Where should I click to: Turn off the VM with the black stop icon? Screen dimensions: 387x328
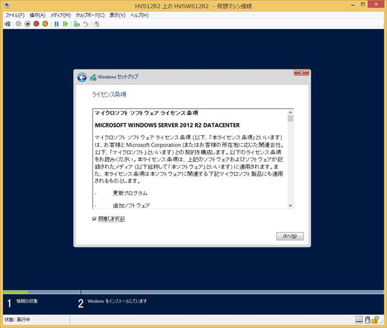(27, 24)
